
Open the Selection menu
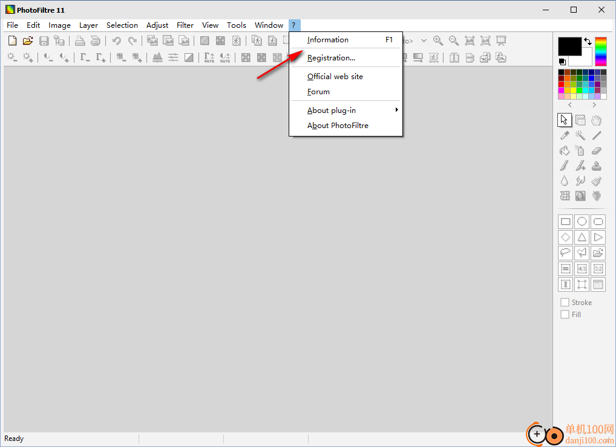(122, 25)
